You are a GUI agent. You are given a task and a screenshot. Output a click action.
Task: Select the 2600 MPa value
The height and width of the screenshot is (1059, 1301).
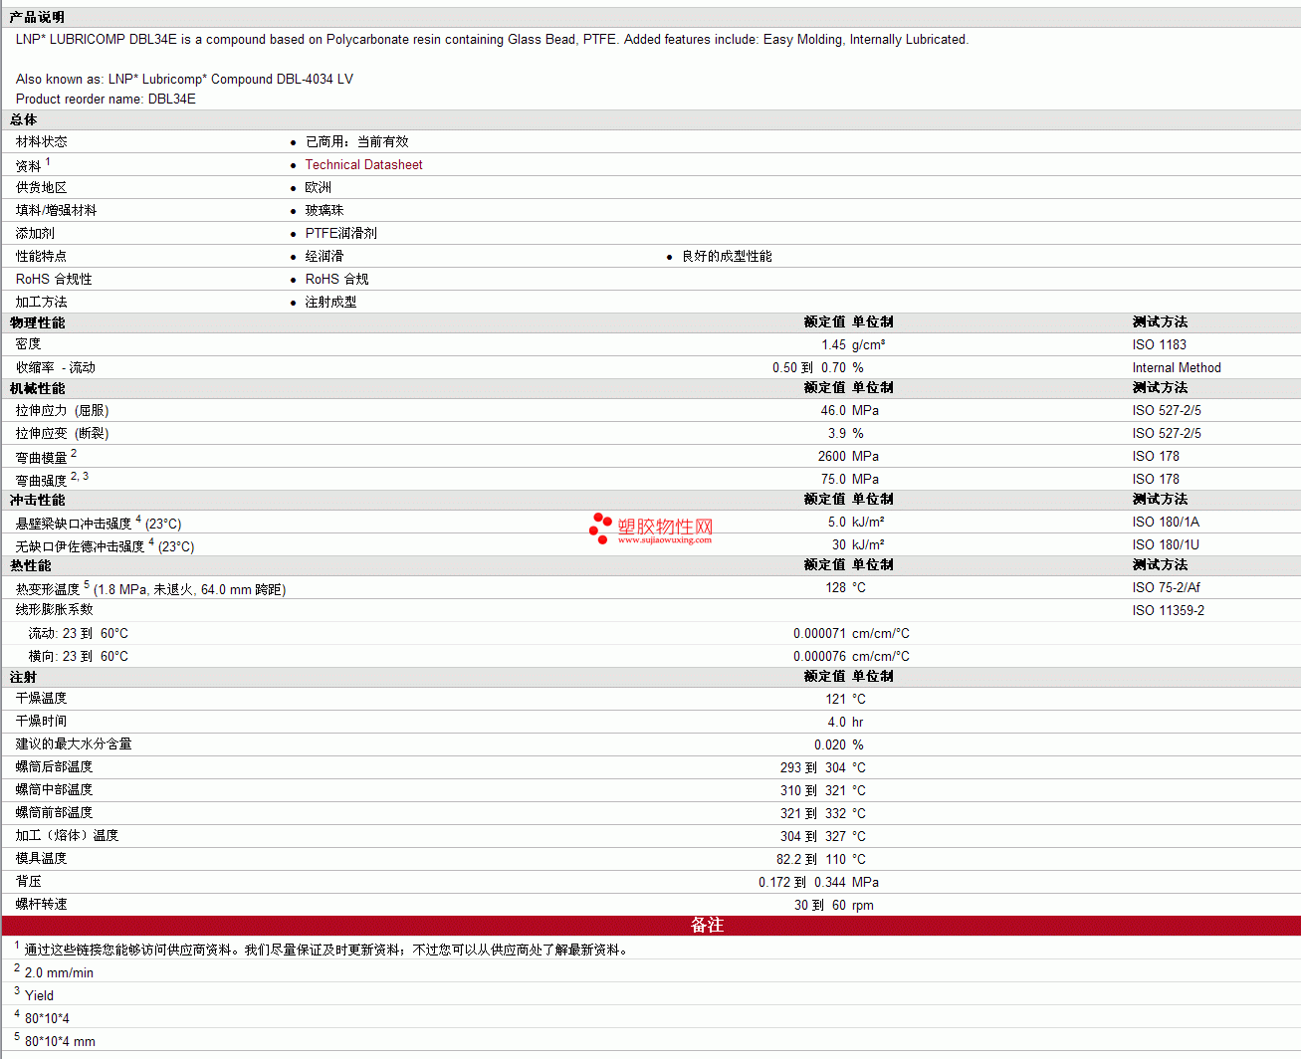(x=848, y=457)
